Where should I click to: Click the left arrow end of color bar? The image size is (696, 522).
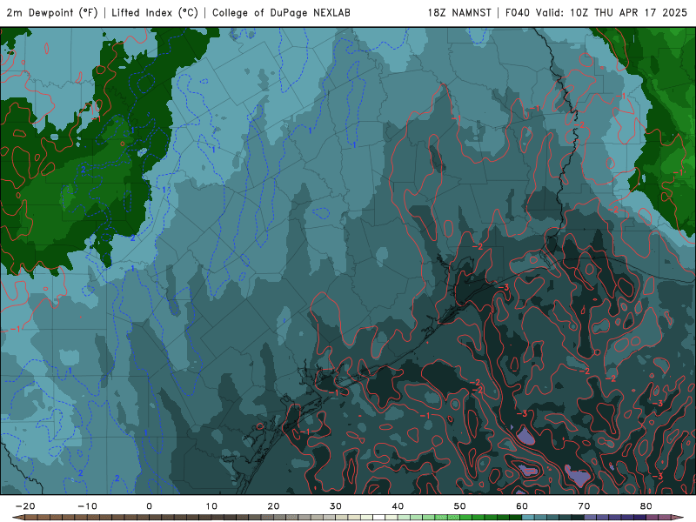pyautogui.click(x=17, y=518)
